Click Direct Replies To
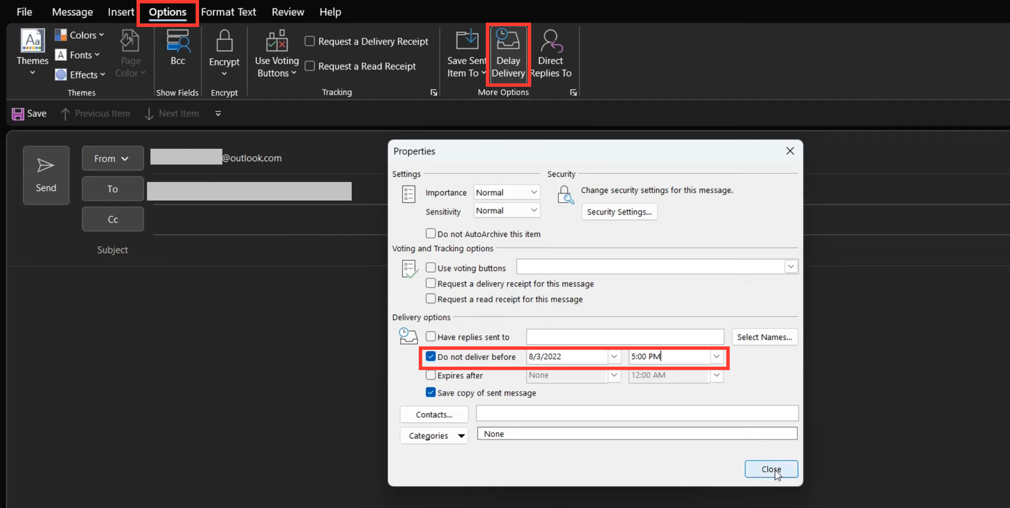 coord(551,53)
